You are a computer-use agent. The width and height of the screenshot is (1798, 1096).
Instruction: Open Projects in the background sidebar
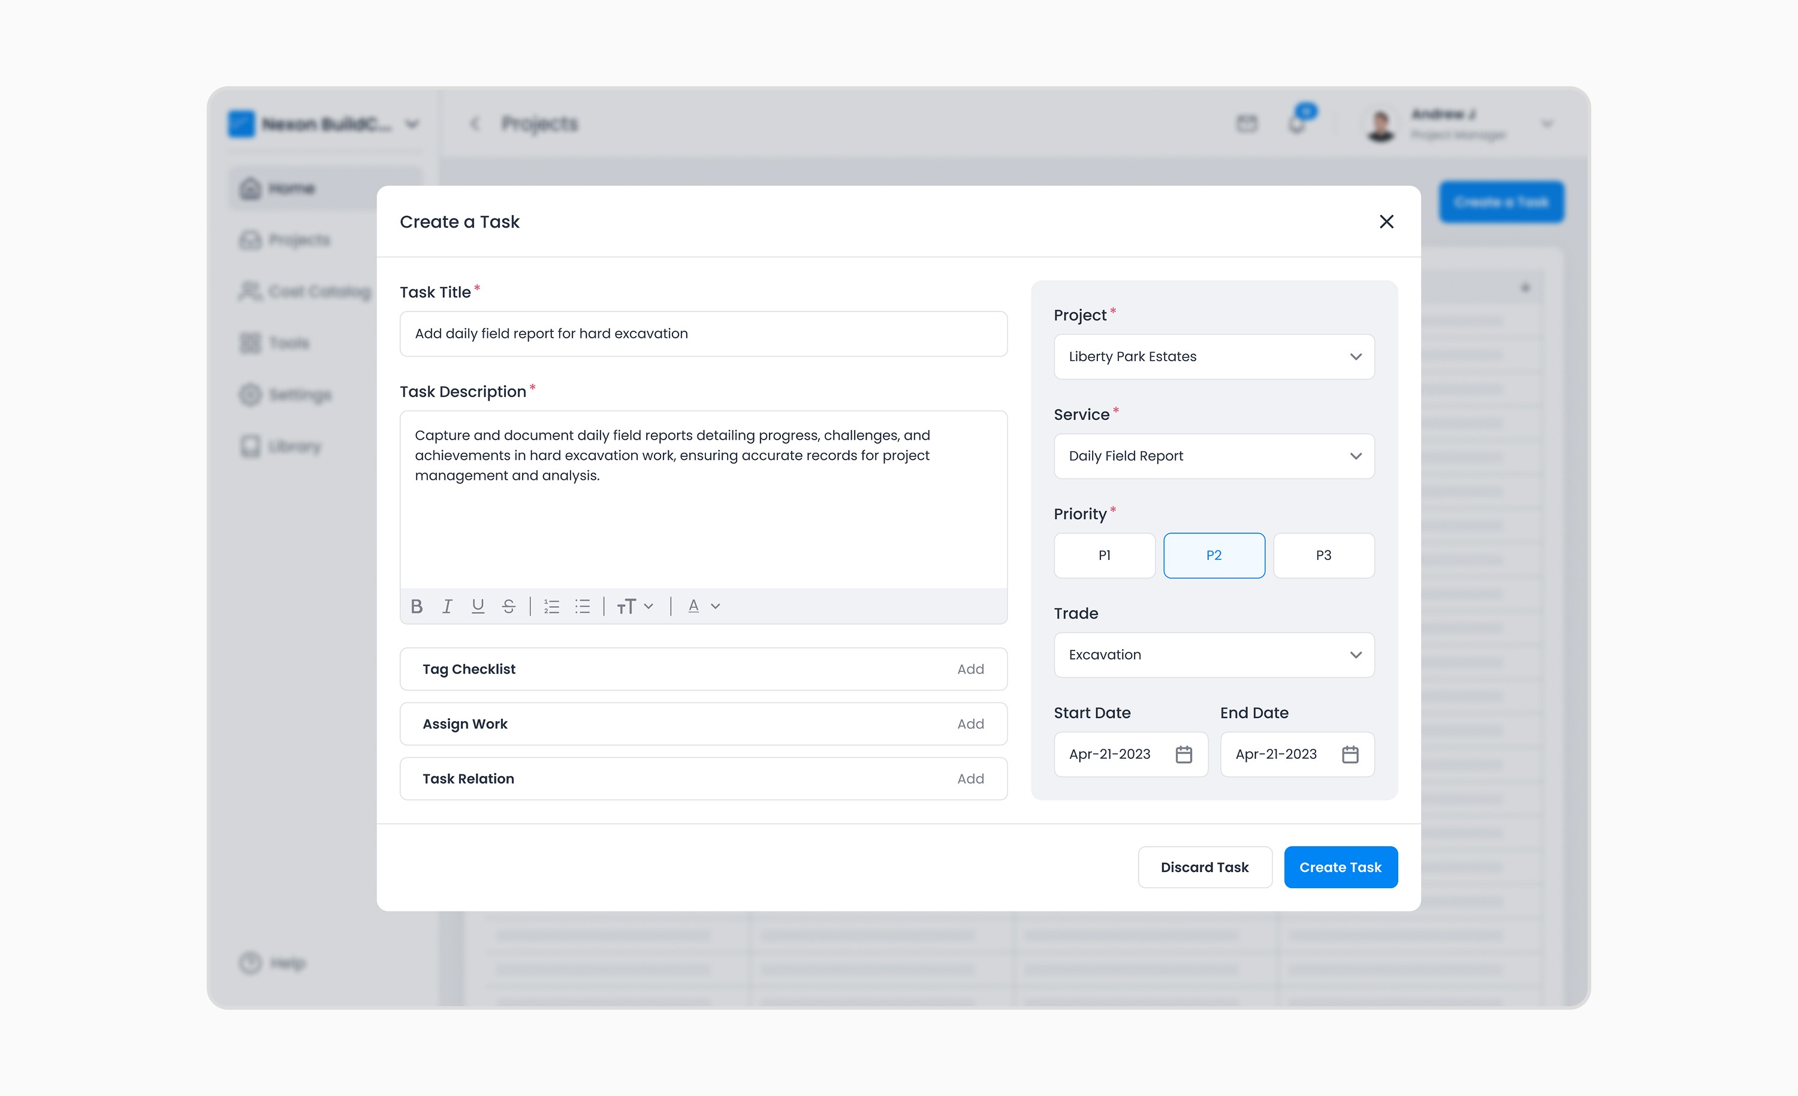tap(285, 240)
